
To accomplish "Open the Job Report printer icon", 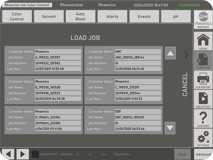I will pos(203,80).
